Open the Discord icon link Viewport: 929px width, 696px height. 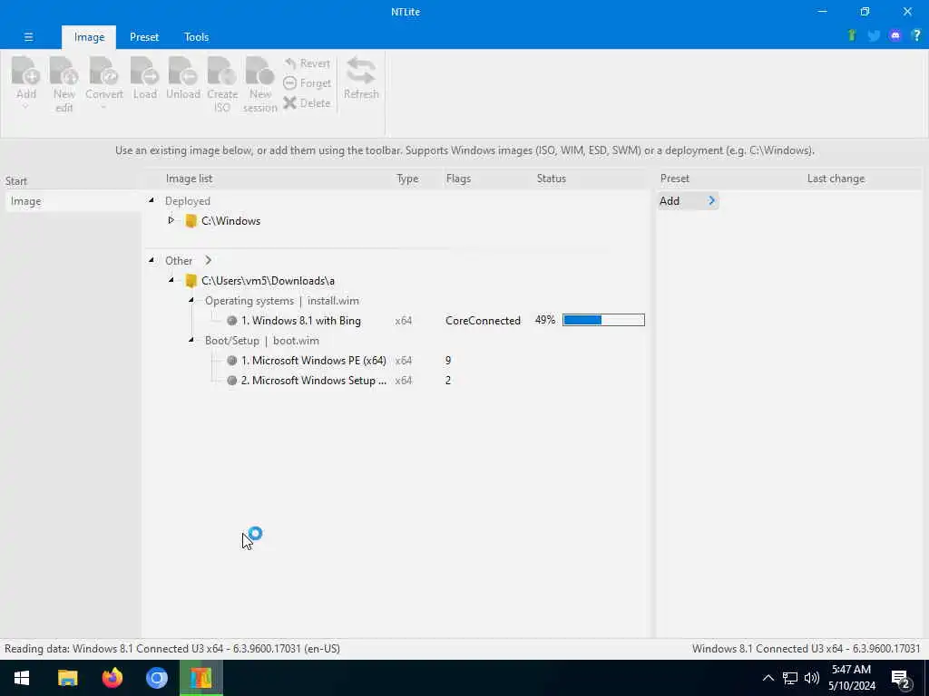point(895,35)
